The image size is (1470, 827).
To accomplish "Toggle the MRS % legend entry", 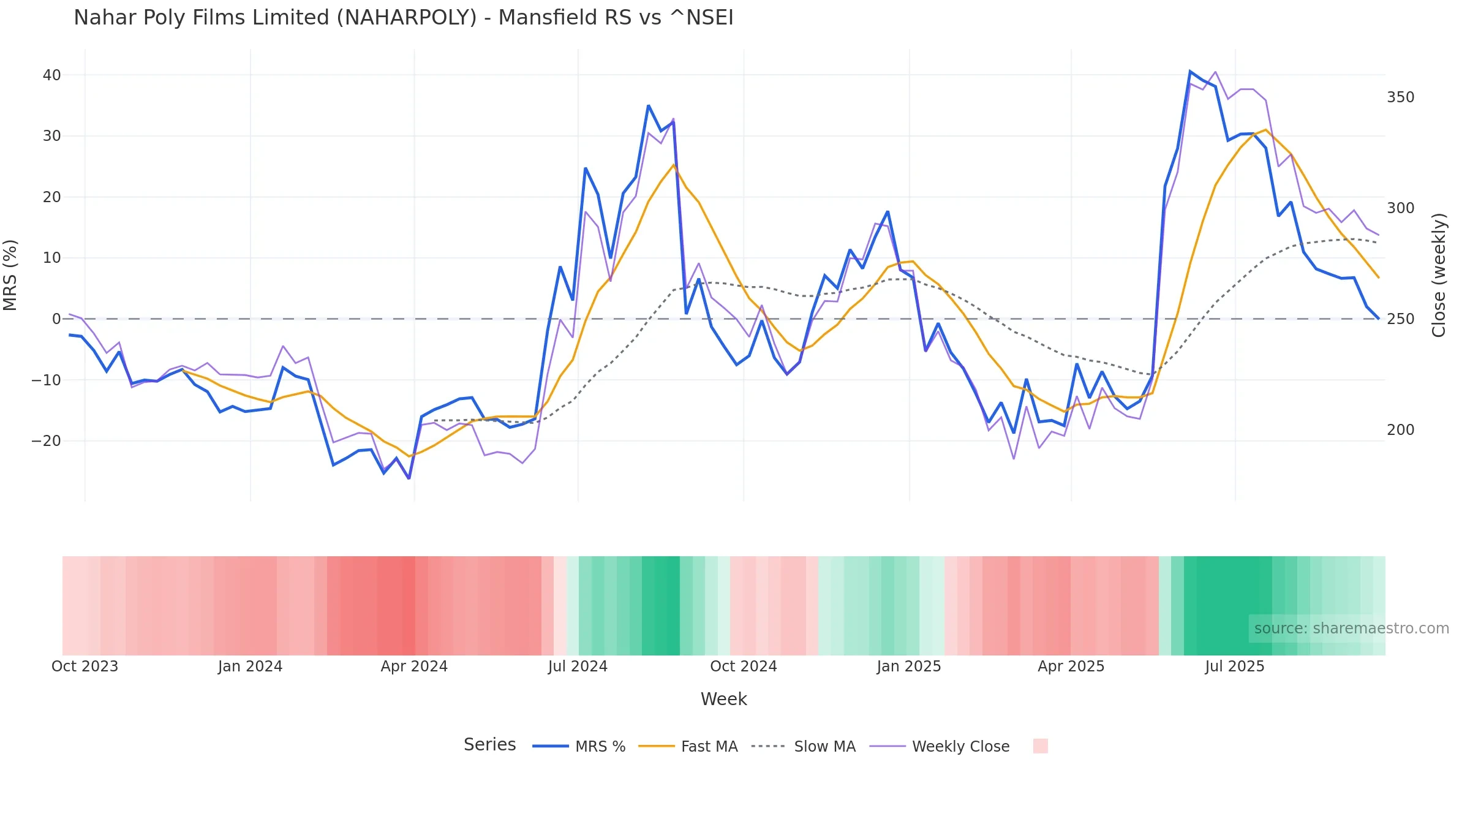I will 579,746.
